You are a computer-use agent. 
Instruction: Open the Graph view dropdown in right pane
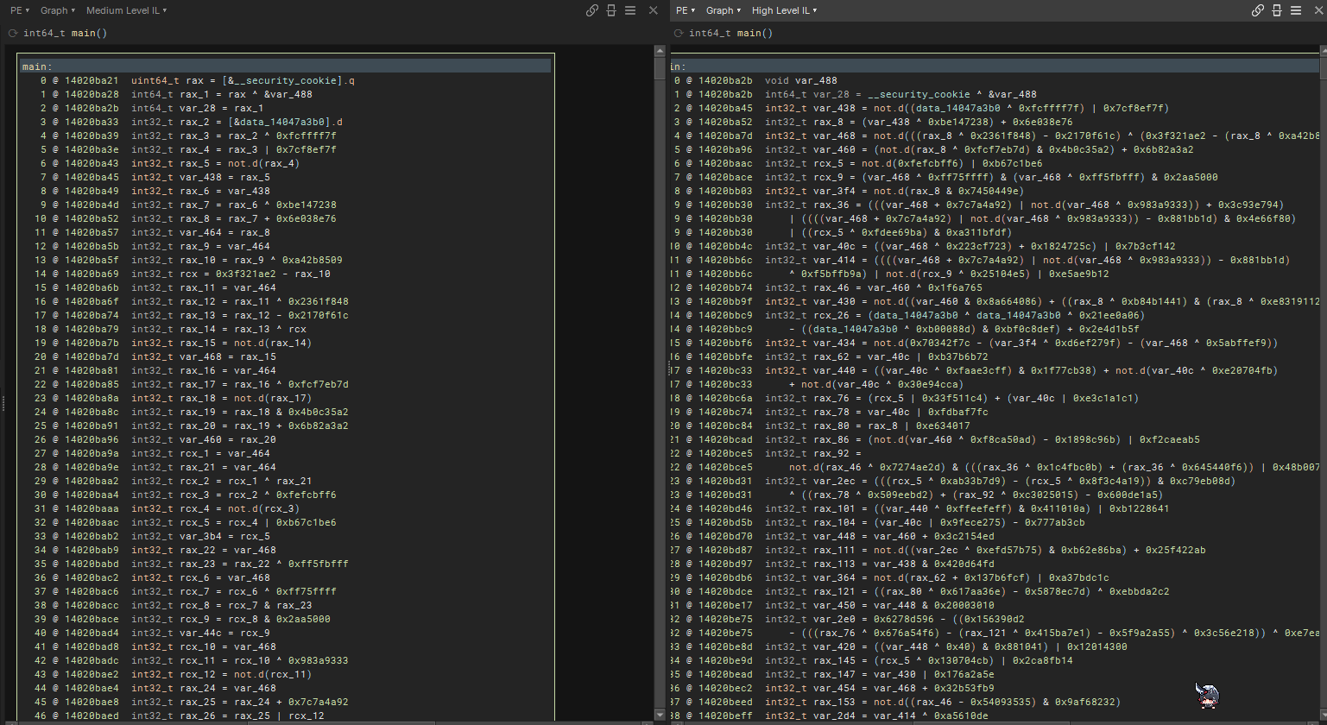[x=724, y=10]
